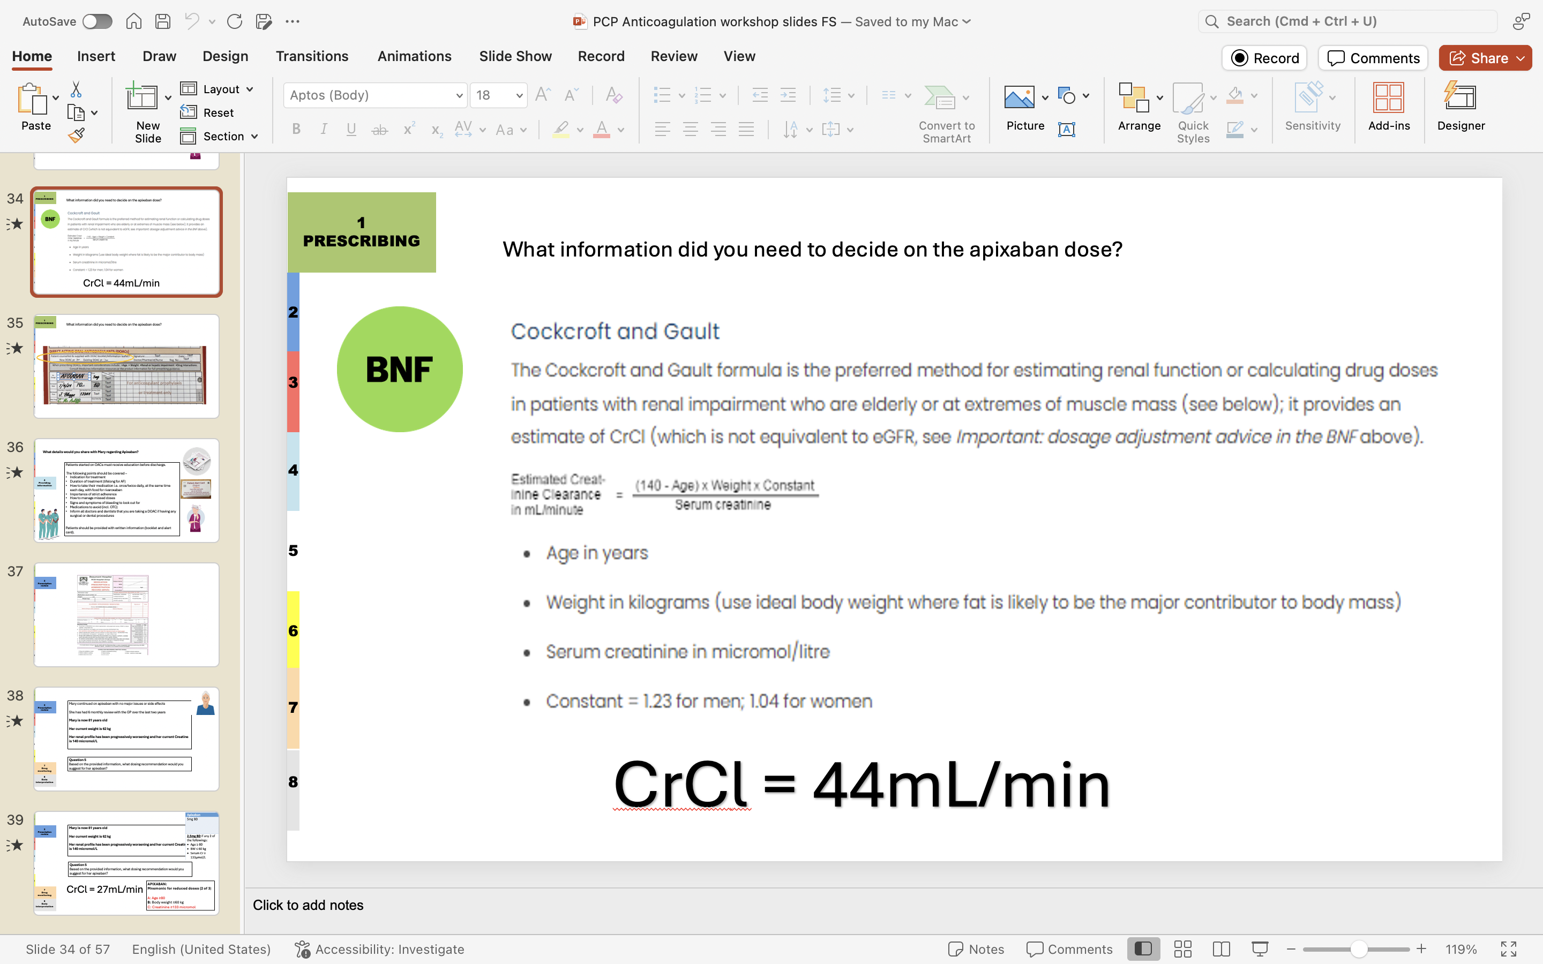The width and height of the screenshot is (1543, 964).
Task: Toggle Italic formatting
Action: tap(324, 130)
